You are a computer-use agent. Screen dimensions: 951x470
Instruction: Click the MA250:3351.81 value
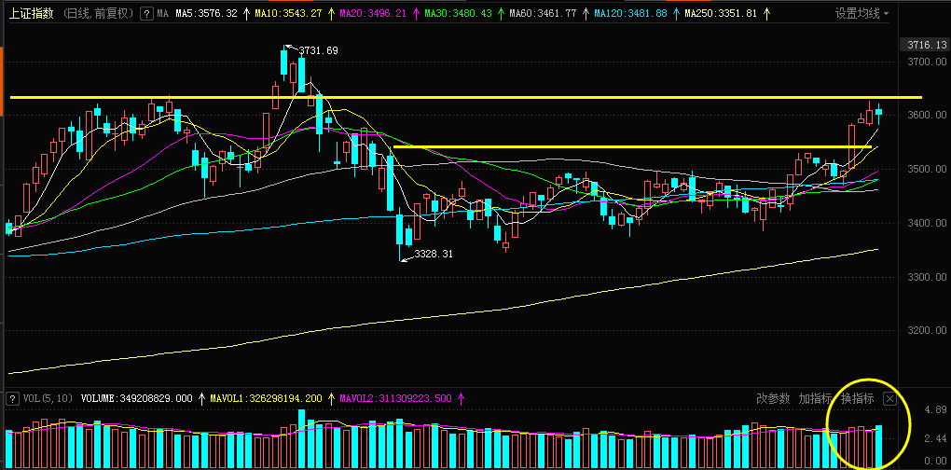click(x=721, y=13)
